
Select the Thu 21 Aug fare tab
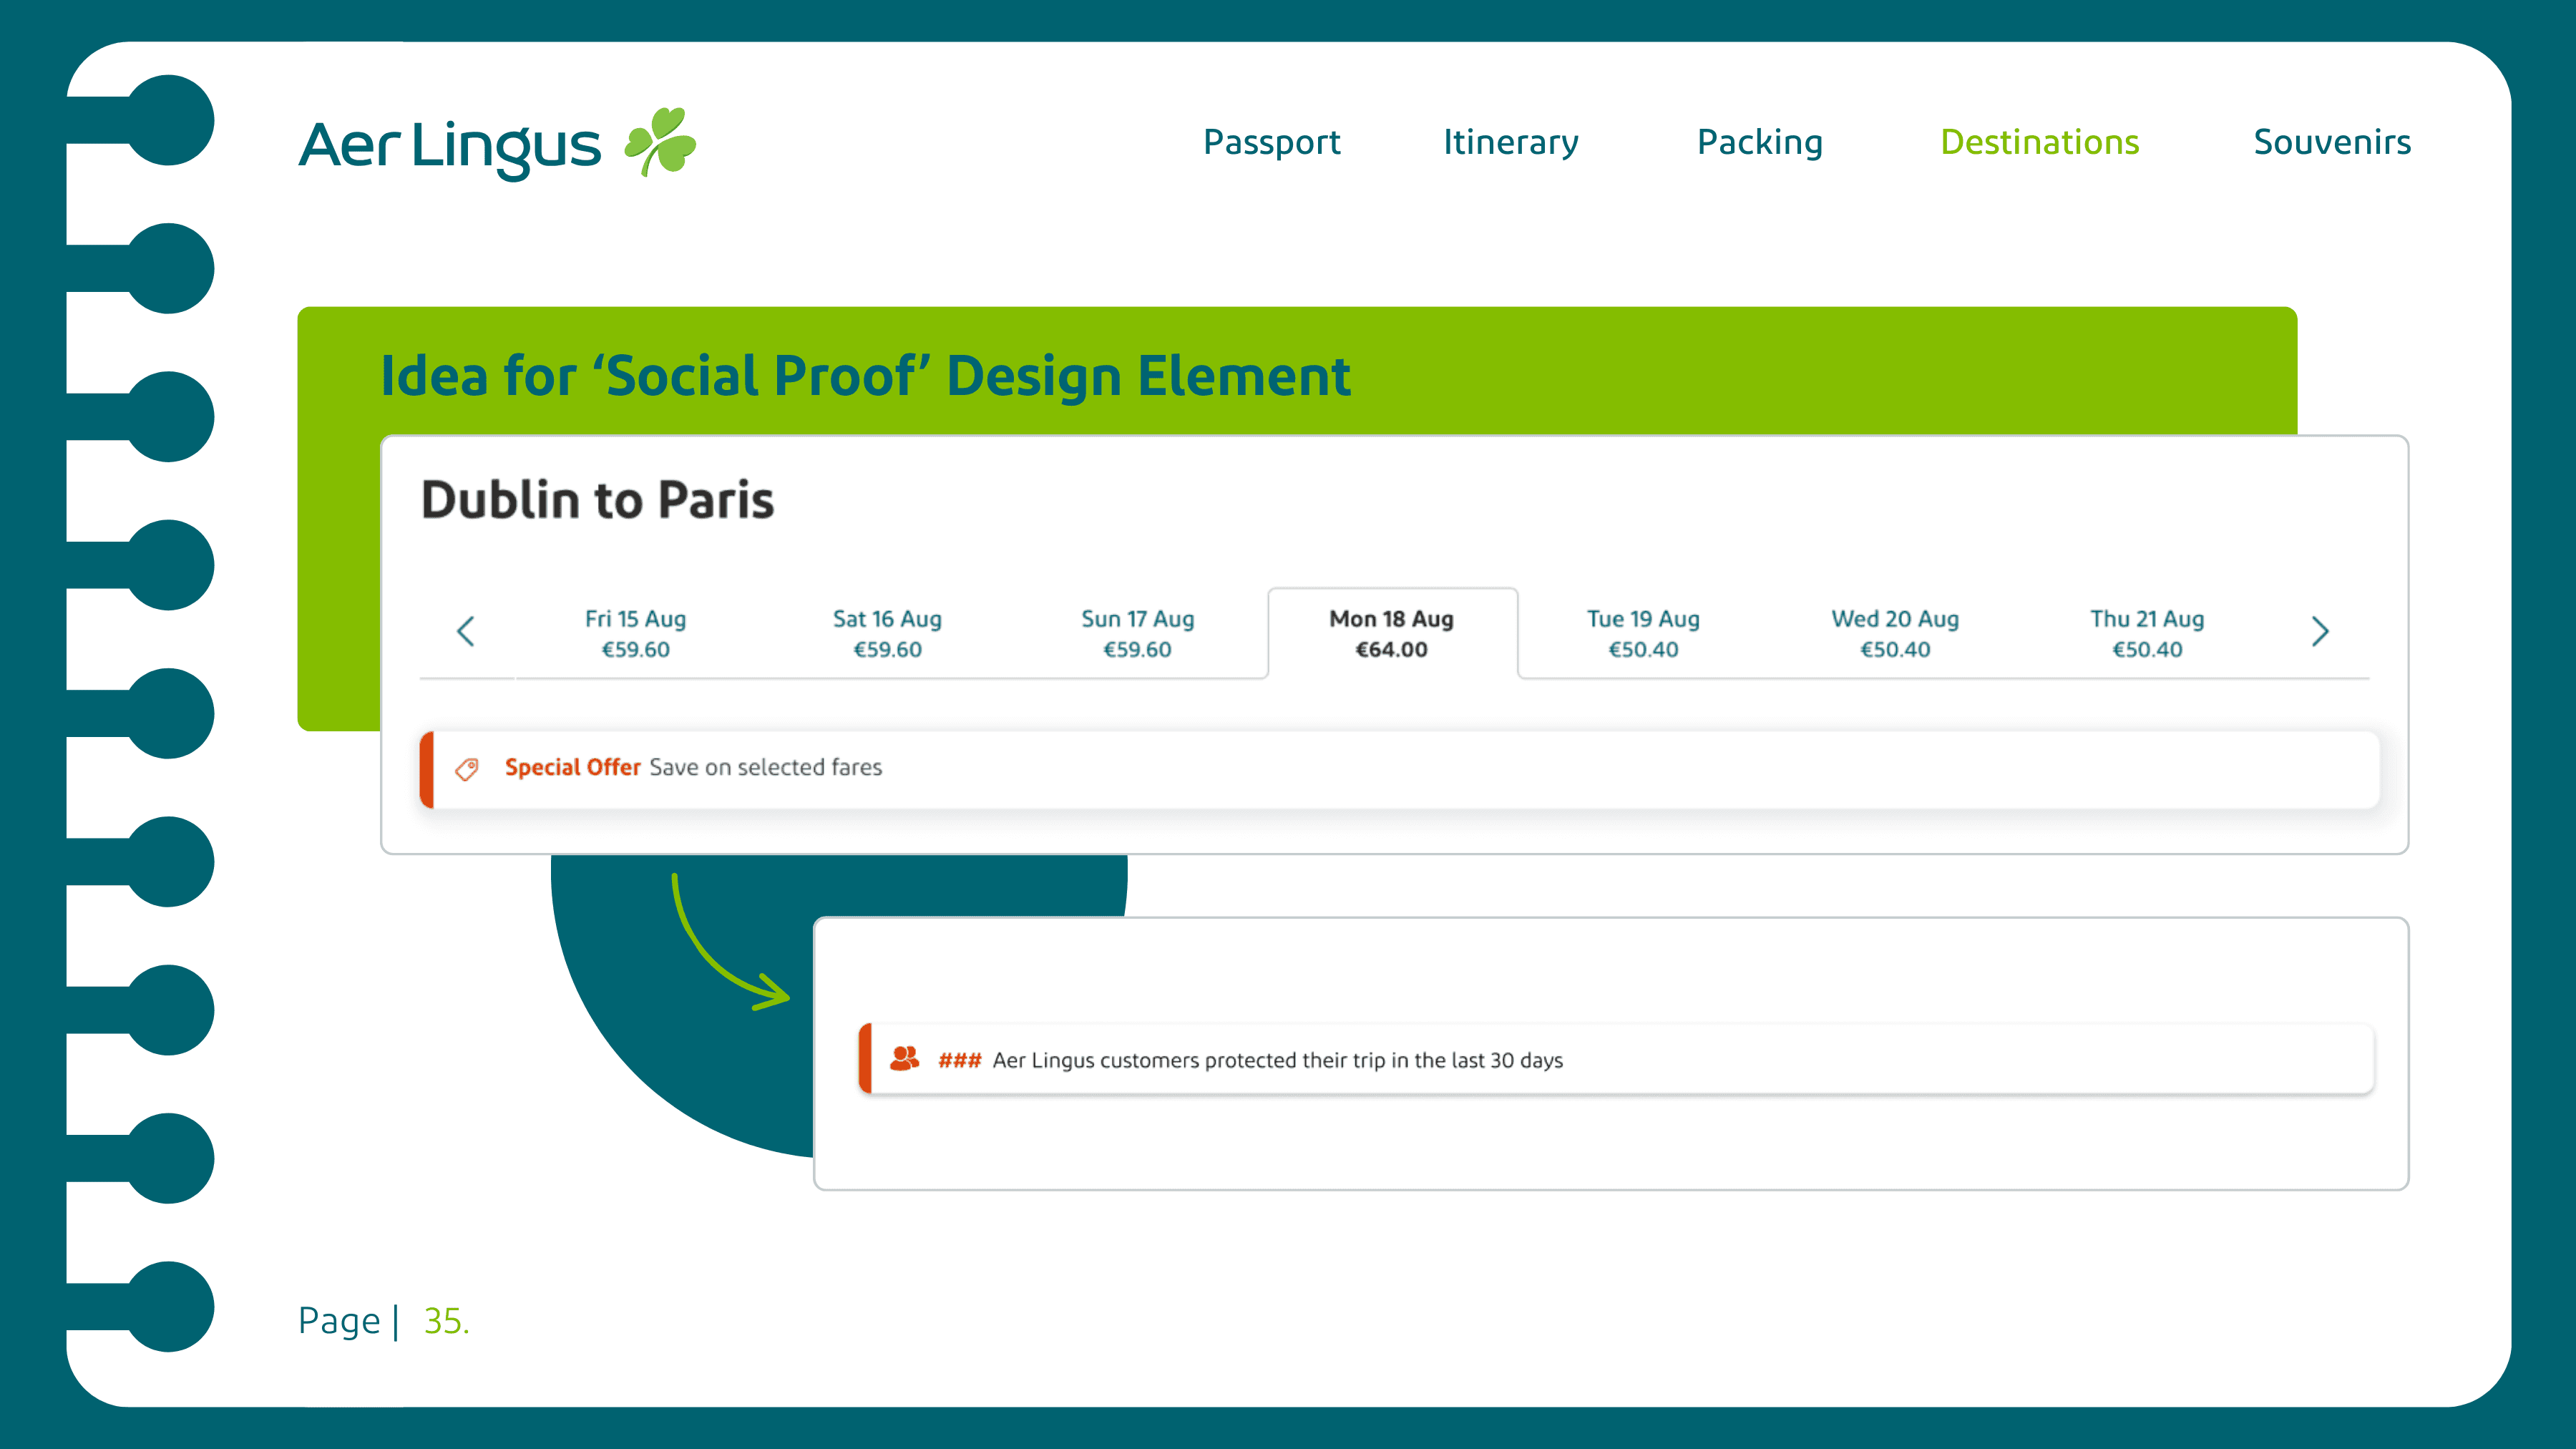(x=2146, y=633)
